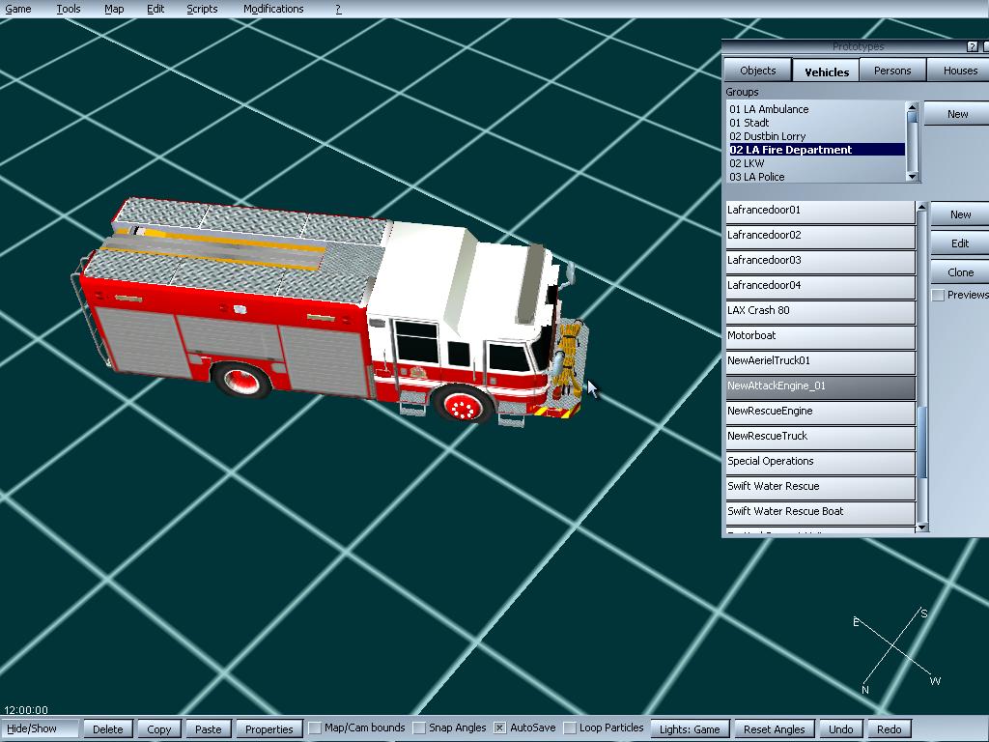This screenshot has width=989, height=742.
Task: Click the prototype list scroll-up arrow
Action: [922, 207]
